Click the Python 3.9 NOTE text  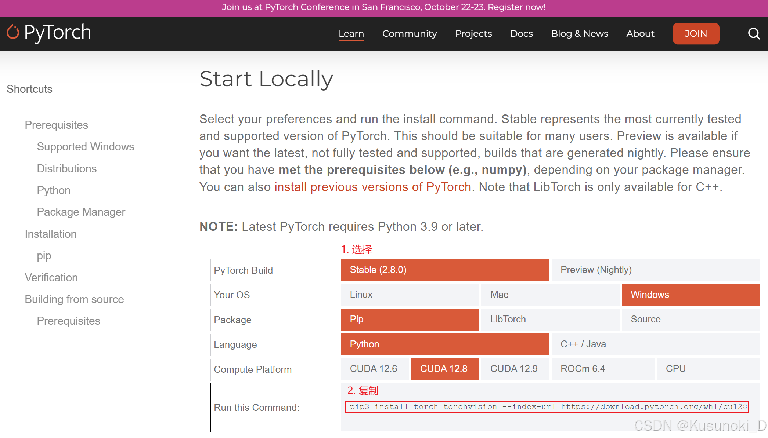click(x=341, y=227)
